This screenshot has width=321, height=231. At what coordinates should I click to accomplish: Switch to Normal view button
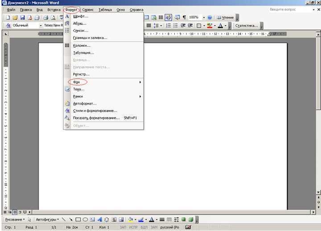coord(5,212)
